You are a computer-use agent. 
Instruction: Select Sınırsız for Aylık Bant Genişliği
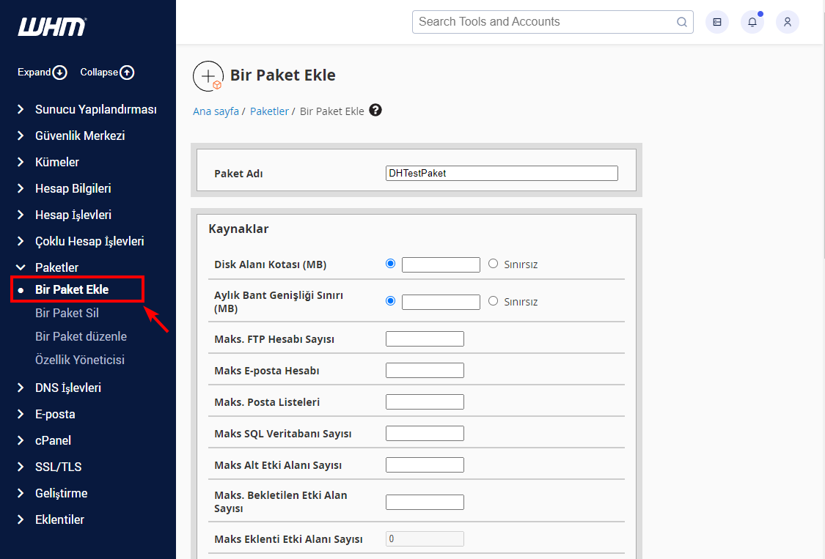click(493, 301)
